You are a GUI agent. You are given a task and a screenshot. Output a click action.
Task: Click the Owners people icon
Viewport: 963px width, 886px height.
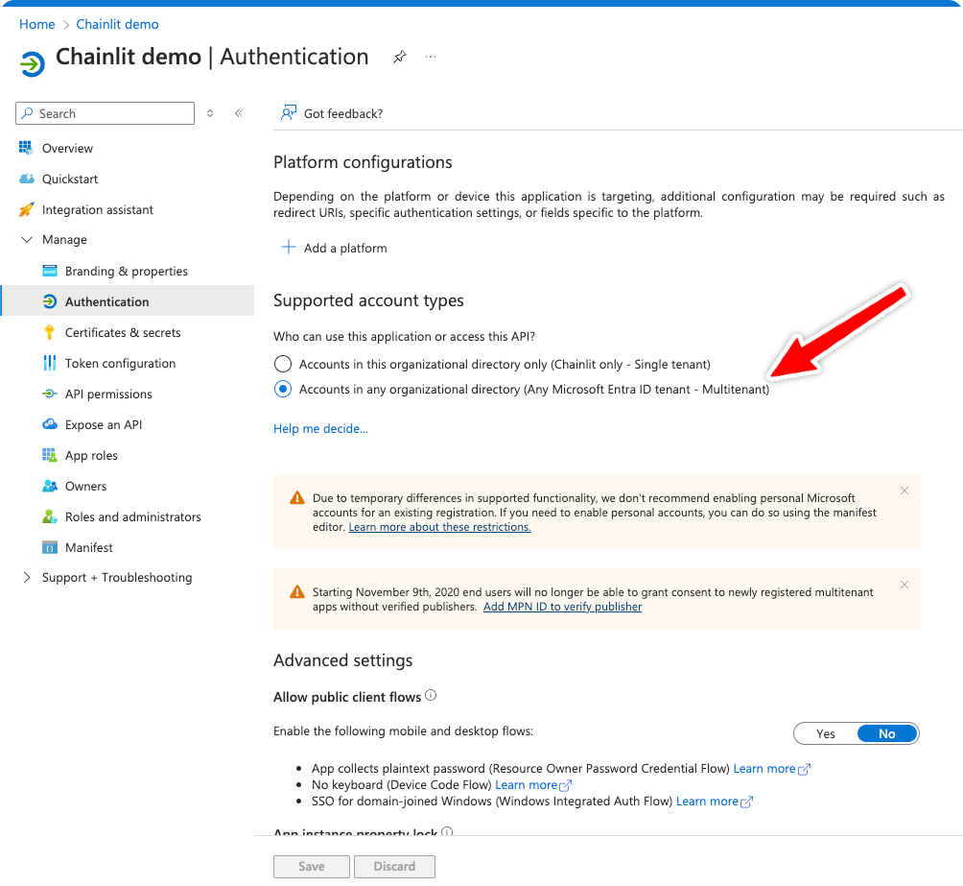[x=50, y=486]
